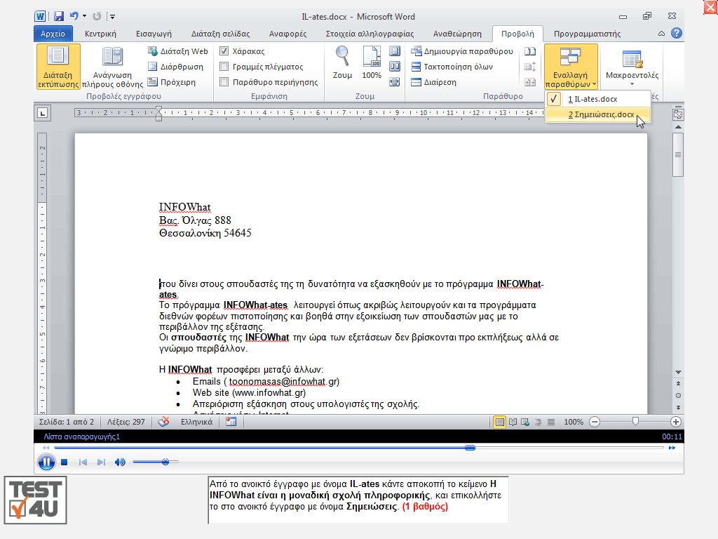Click Δημιουργία παραθύρου

tap(462, 51)
